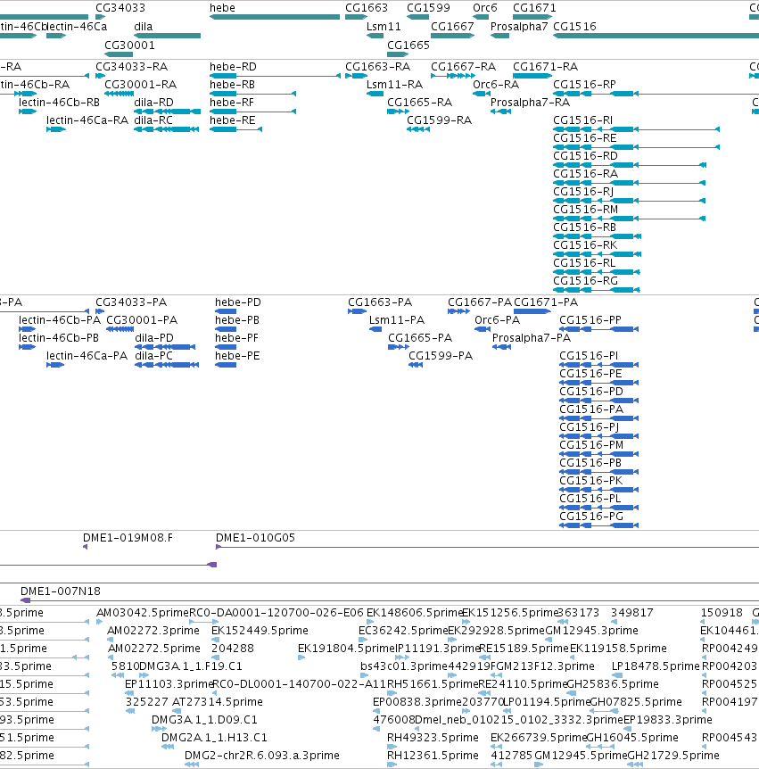This screenshot has width=759, height=769.
Task: Click transcript CG1516-RM
Action: pos(629,219)
